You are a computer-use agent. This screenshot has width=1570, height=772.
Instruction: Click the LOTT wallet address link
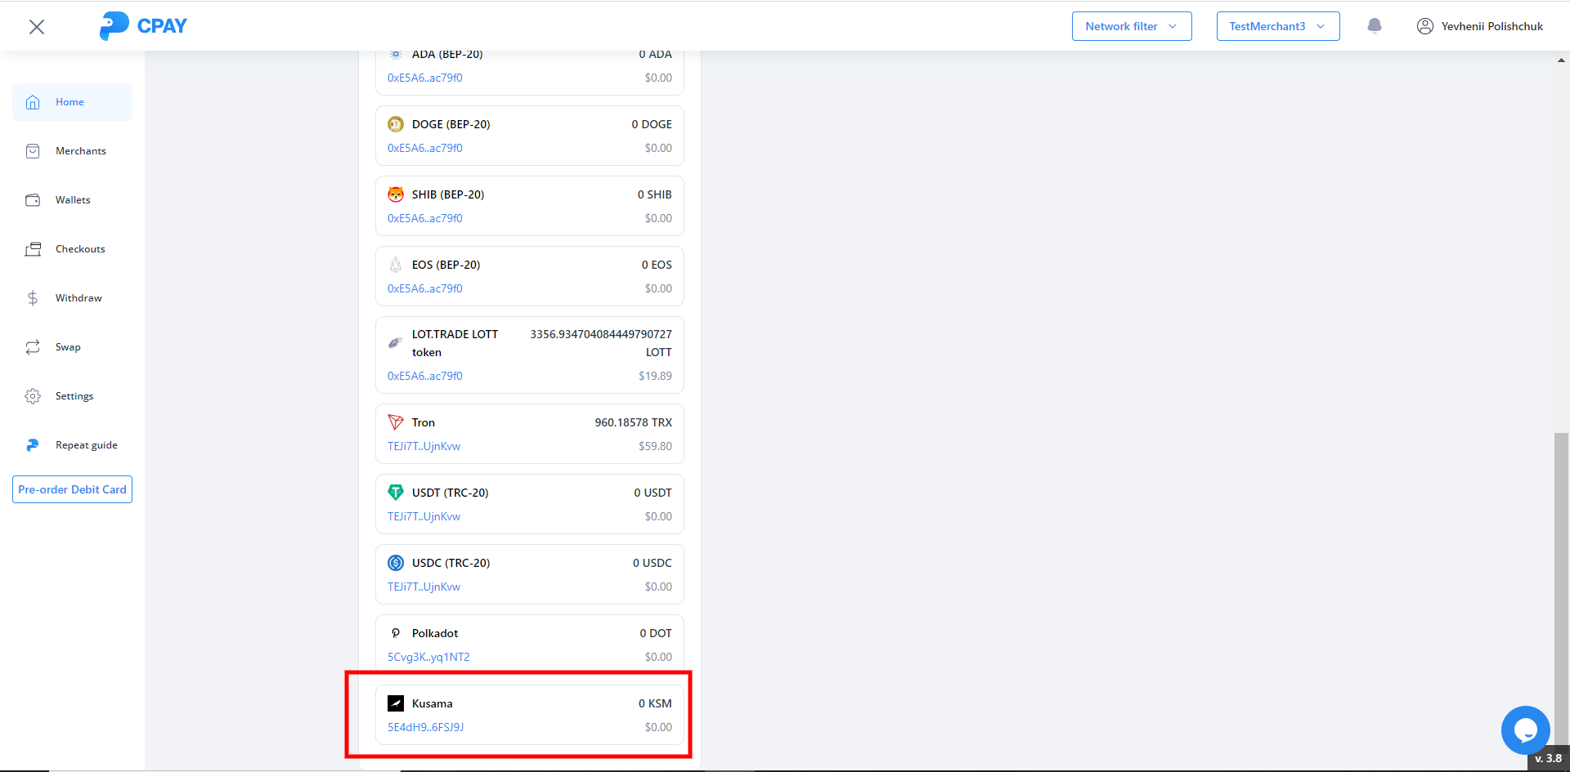(425, 376)
